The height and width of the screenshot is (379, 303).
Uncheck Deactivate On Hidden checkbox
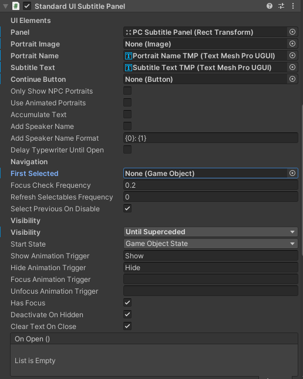click(x=127, y=314)
